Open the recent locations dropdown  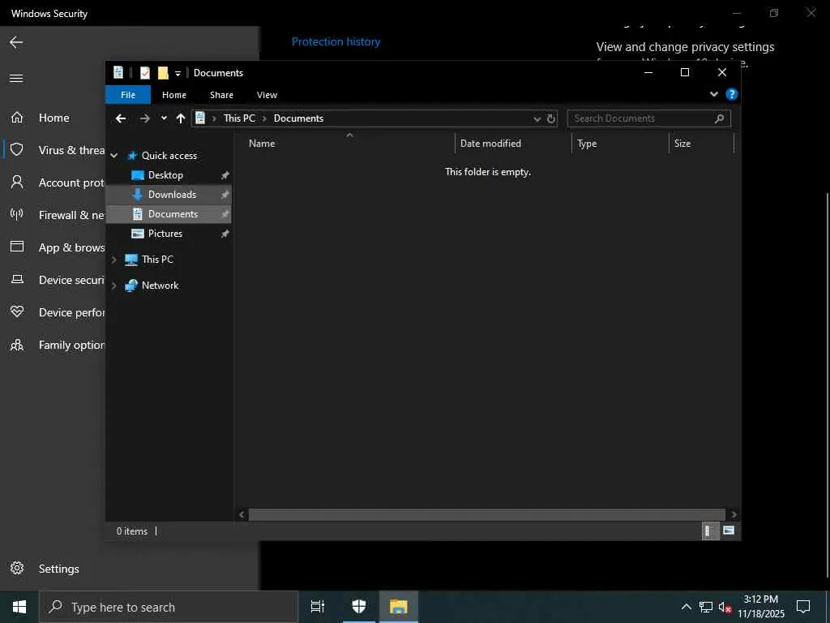(164, 118)
